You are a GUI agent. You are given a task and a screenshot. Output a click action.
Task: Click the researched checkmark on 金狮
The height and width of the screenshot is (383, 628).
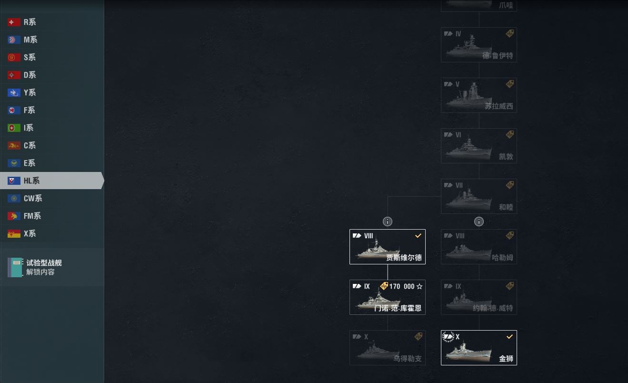pos(509,336)
